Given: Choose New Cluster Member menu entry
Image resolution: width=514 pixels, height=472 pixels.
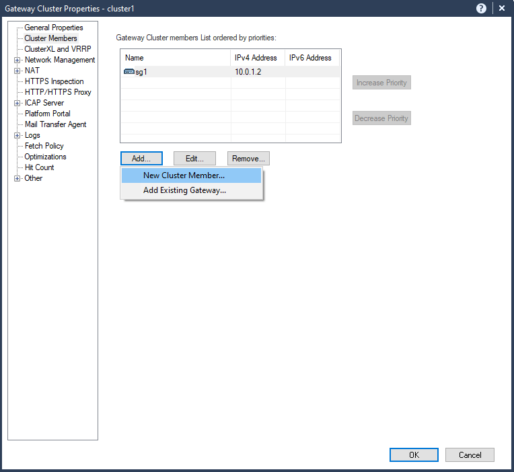Looking at the screenshot, I should (192, 175).
